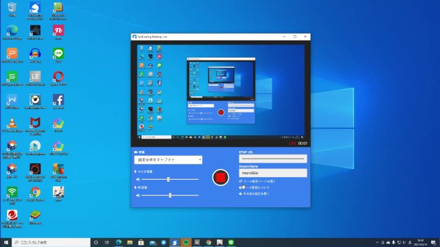Open the Opera browser desktop icon
The height and width of the screenshot is (247, 440).
click(58, 78)
